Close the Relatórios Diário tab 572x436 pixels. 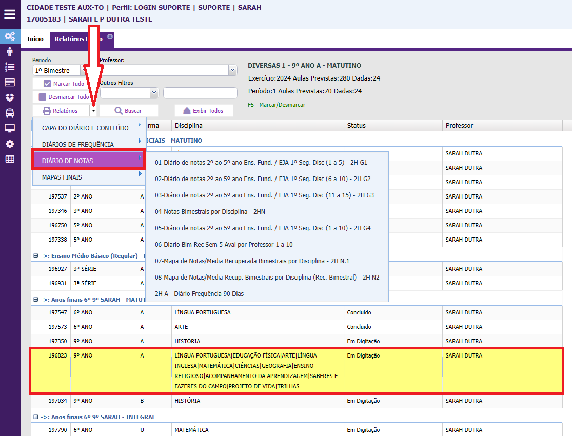point(110,37)
